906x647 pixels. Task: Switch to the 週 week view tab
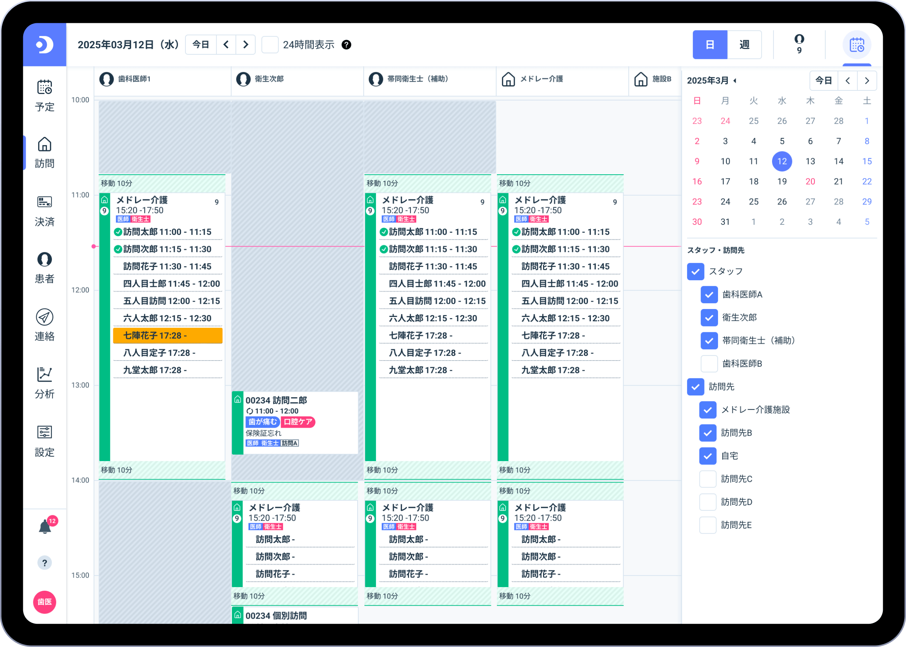pos(744,45)
